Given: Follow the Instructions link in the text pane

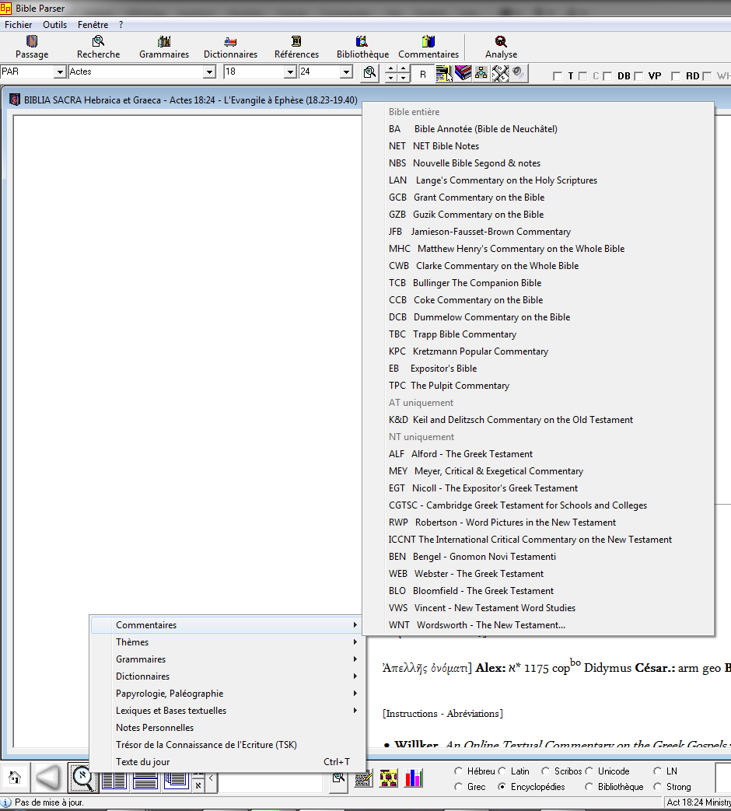Looking at the screenshot, I should pyautogui.click(x=412, y=714).
